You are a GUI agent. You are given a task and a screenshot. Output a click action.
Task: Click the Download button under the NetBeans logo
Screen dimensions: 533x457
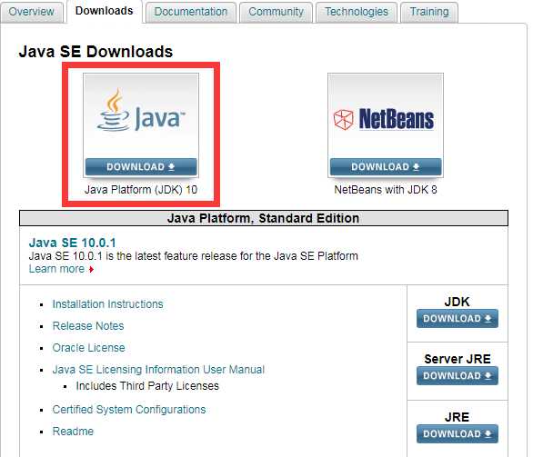(x=386, y=166)
